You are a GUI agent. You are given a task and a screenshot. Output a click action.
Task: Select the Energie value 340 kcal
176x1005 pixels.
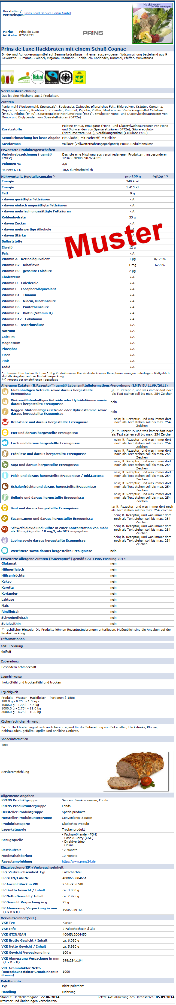coord(132,181)
